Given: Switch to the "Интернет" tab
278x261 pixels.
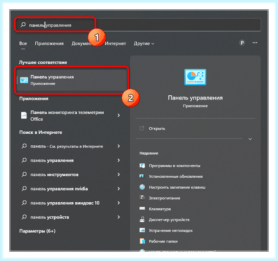Looking at the screenshot, I should click(x=115, y=43).
